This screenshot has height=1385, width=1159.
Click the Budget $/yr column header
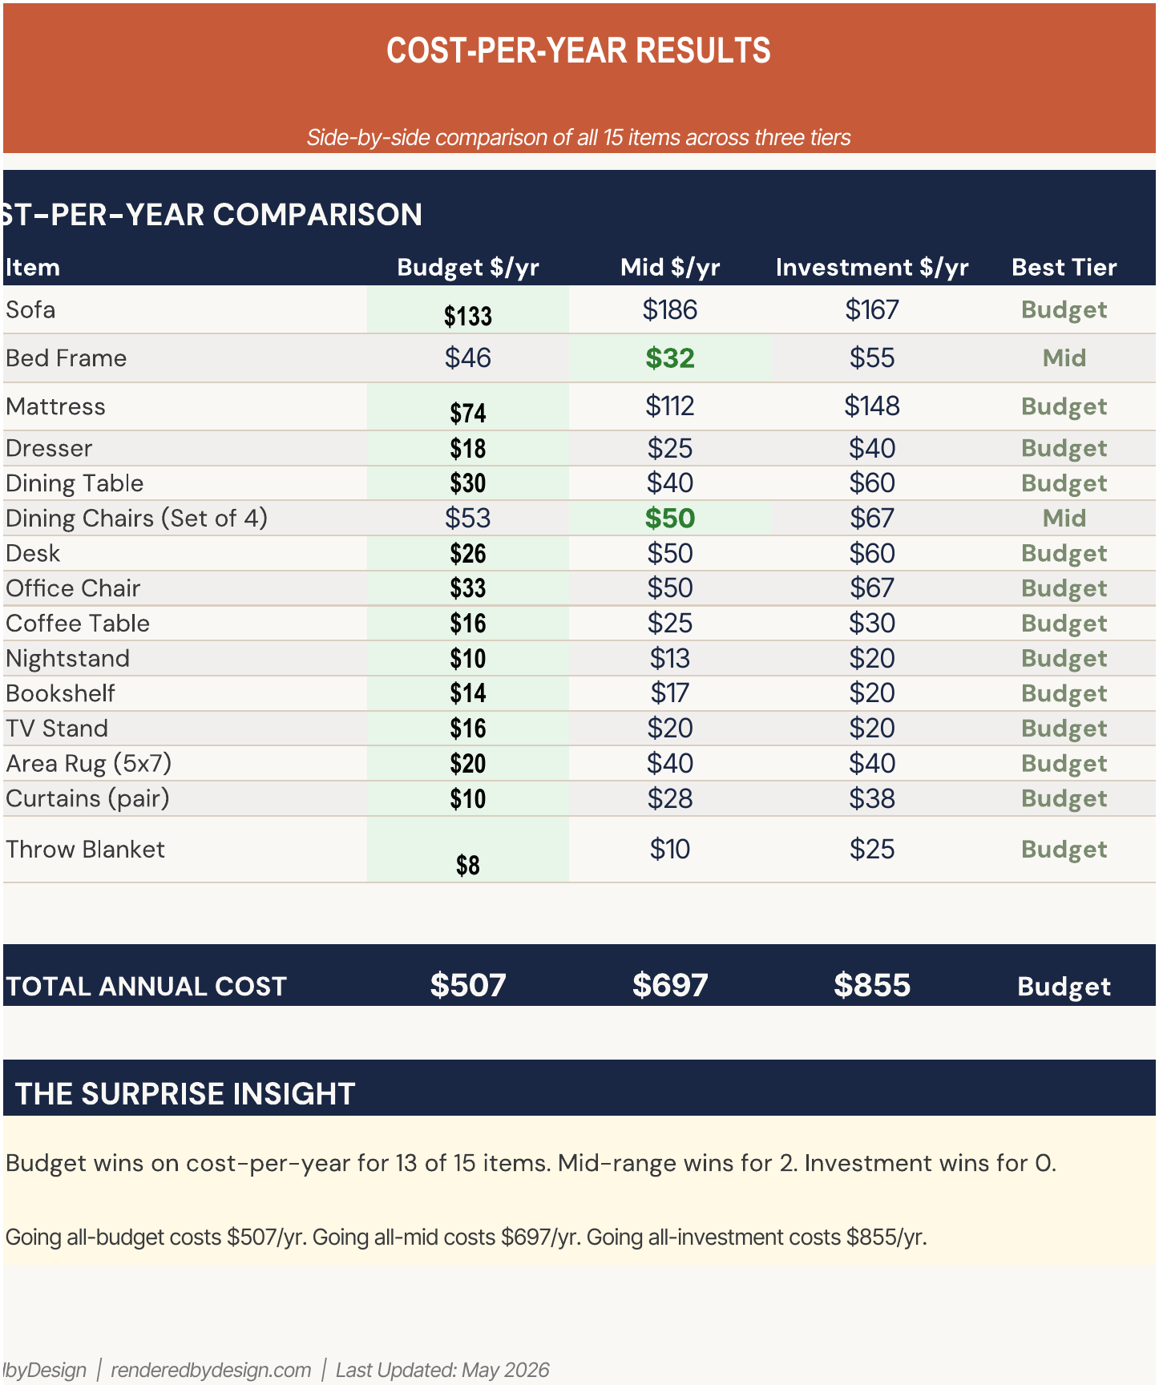pyautogui.click(x=468, y=267)
